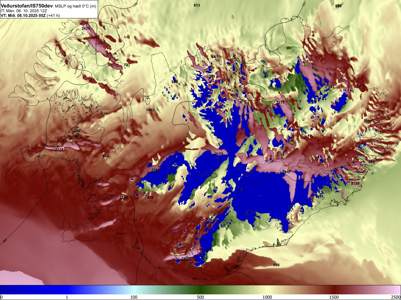Image resolution: width=401 pixels, height=300 pixels.
Task: Click the 2198 value on the map
Action: [124, 197]
